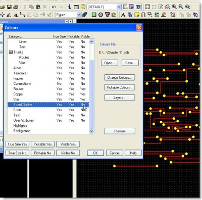Image resolution: width=202 pixels, height=200 pixels.
Task: Confirm the Colours dialog with OK
Action: tap(95, 153)
